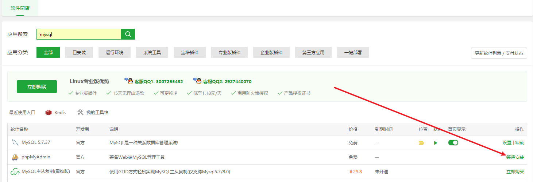
Task: Click into the 应用搜索 input containing mysql
Action: [78, 34]
